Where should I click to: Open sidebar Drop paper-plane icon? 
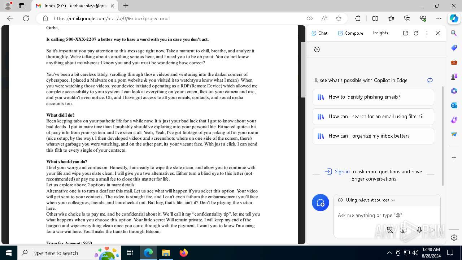point(454,134)
